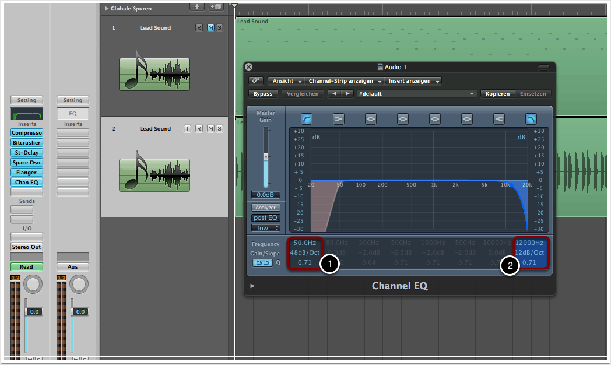Screen dimensions: 611x365
Task: Click the link chain icon in plugin header
Action: tap(255, 81)
